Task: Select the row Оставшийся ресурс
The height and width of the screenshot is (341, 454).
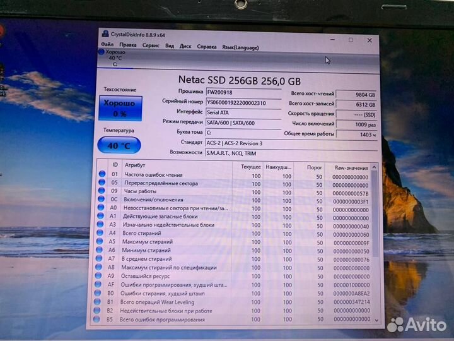Action: pyautogui.click(x=233, y=277)
